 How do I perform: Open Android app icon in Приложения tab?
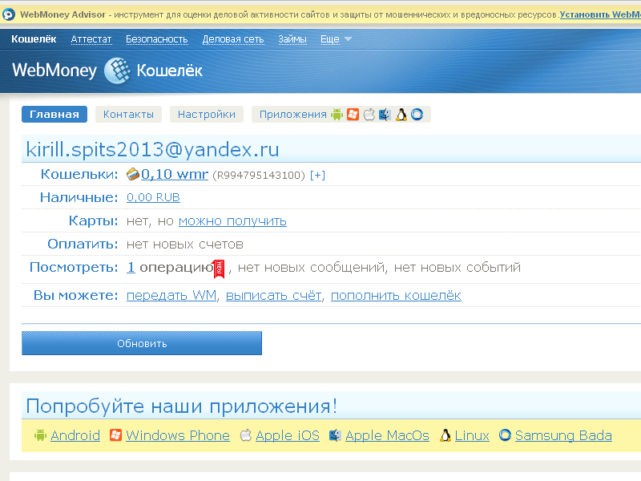pyautogui.click(x=337, y=115)
